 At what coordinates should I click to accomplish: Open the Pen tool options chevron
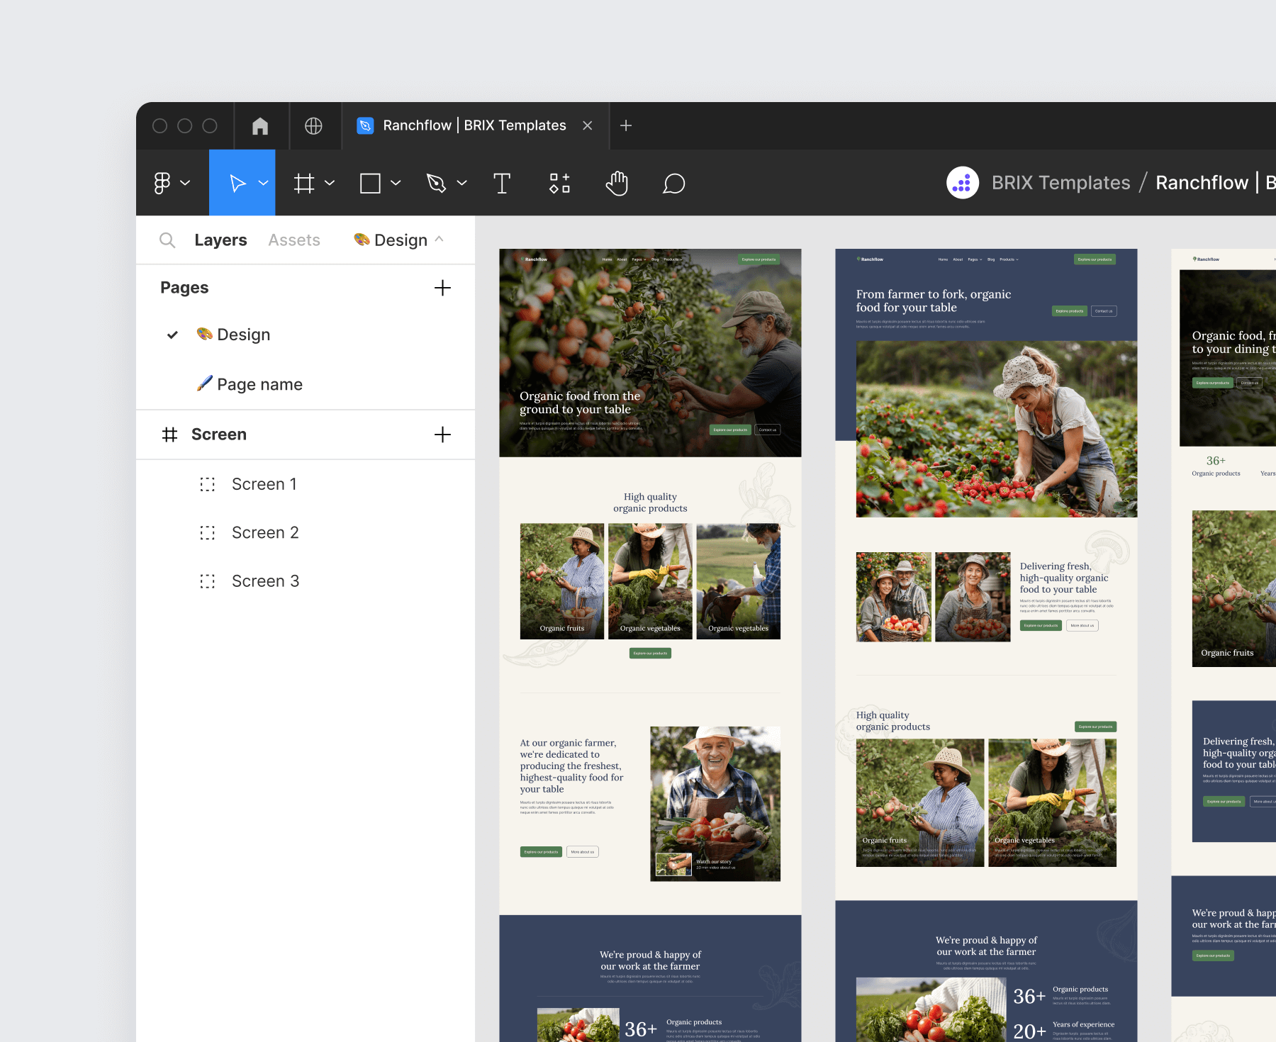click(x=462, y=183)
